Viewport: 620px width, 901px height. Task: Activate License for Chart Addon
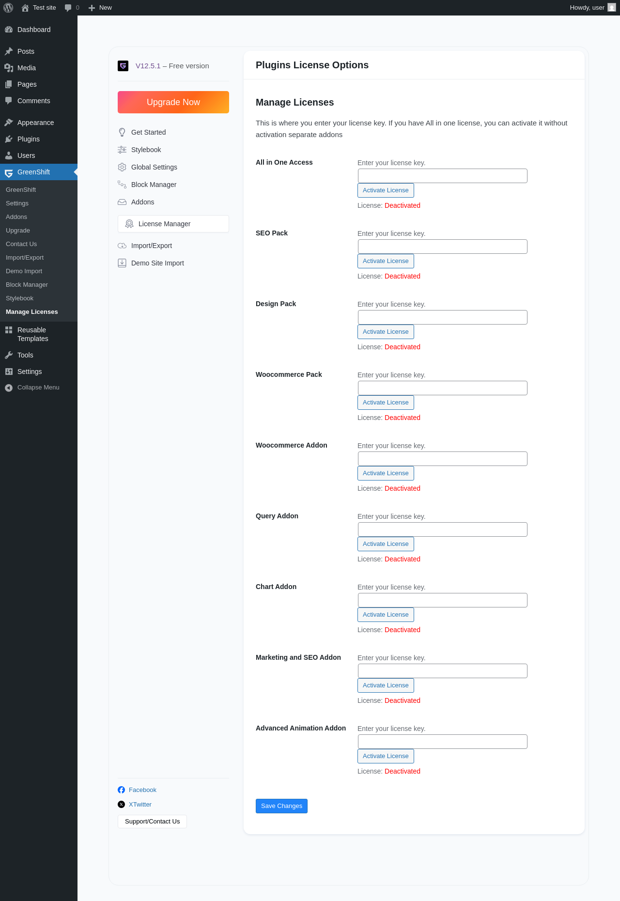(386, 615)
